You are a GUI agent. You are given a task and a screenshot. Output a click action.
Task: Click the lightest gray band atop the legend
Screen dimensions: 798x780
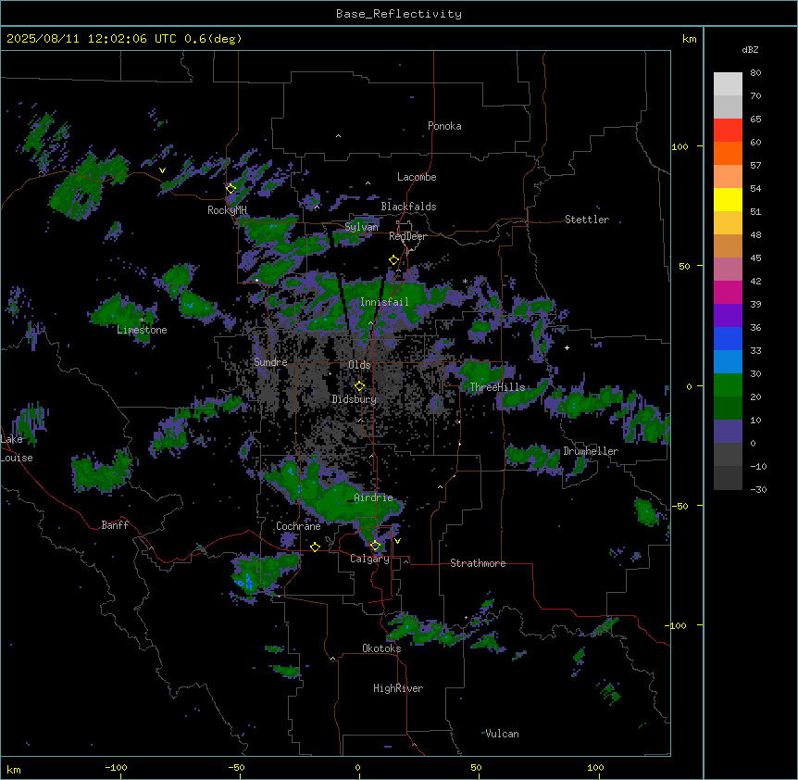pos(728,84)
